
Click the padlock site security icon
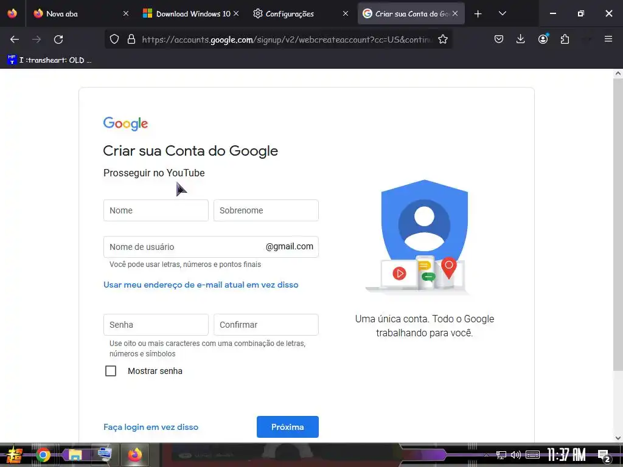pyautogui.click(x=131, y=39)
